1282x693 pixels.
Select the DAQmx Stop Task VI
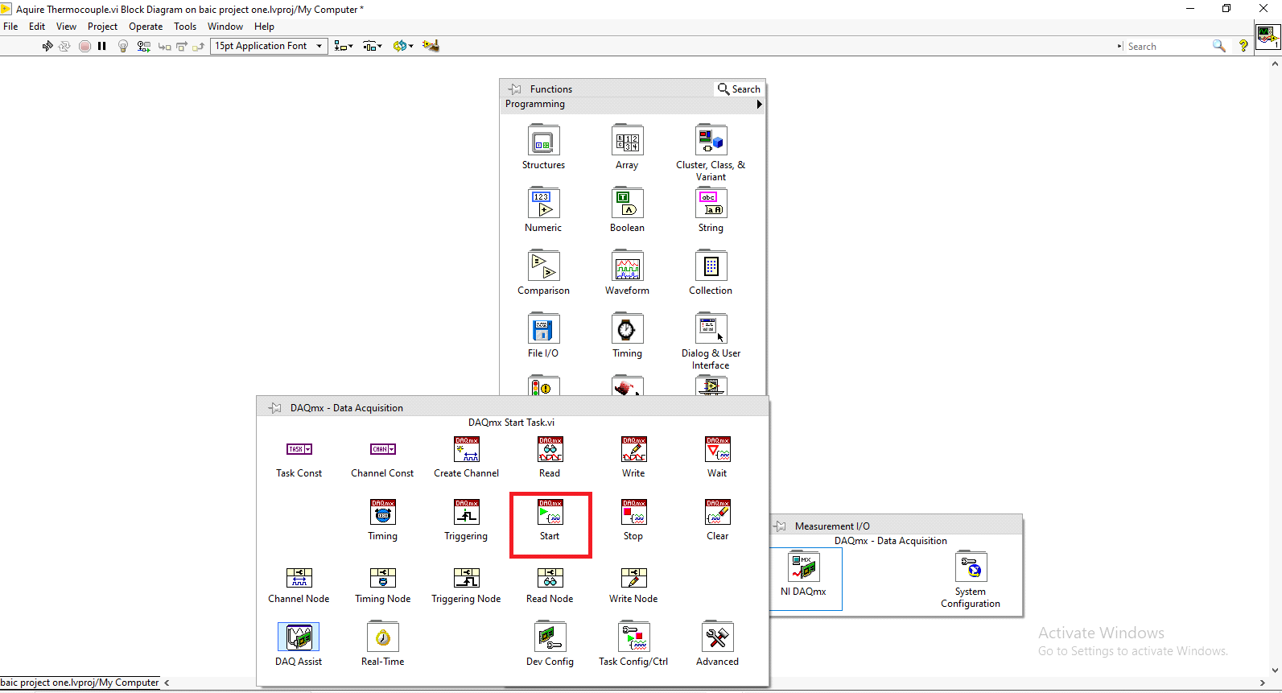(x=633, y=512)
